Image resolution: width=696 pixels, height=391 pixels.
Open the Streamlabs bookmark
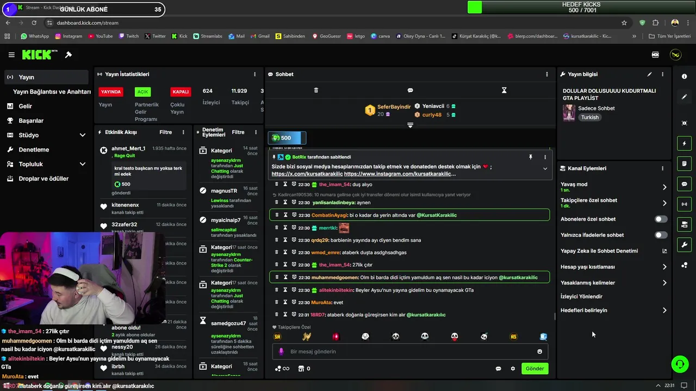tap(207, 36)
